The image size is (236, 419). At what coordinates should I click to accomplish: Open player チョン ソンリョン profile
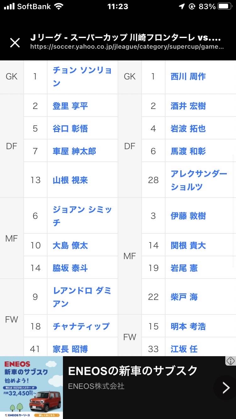[x=82, y=77]
